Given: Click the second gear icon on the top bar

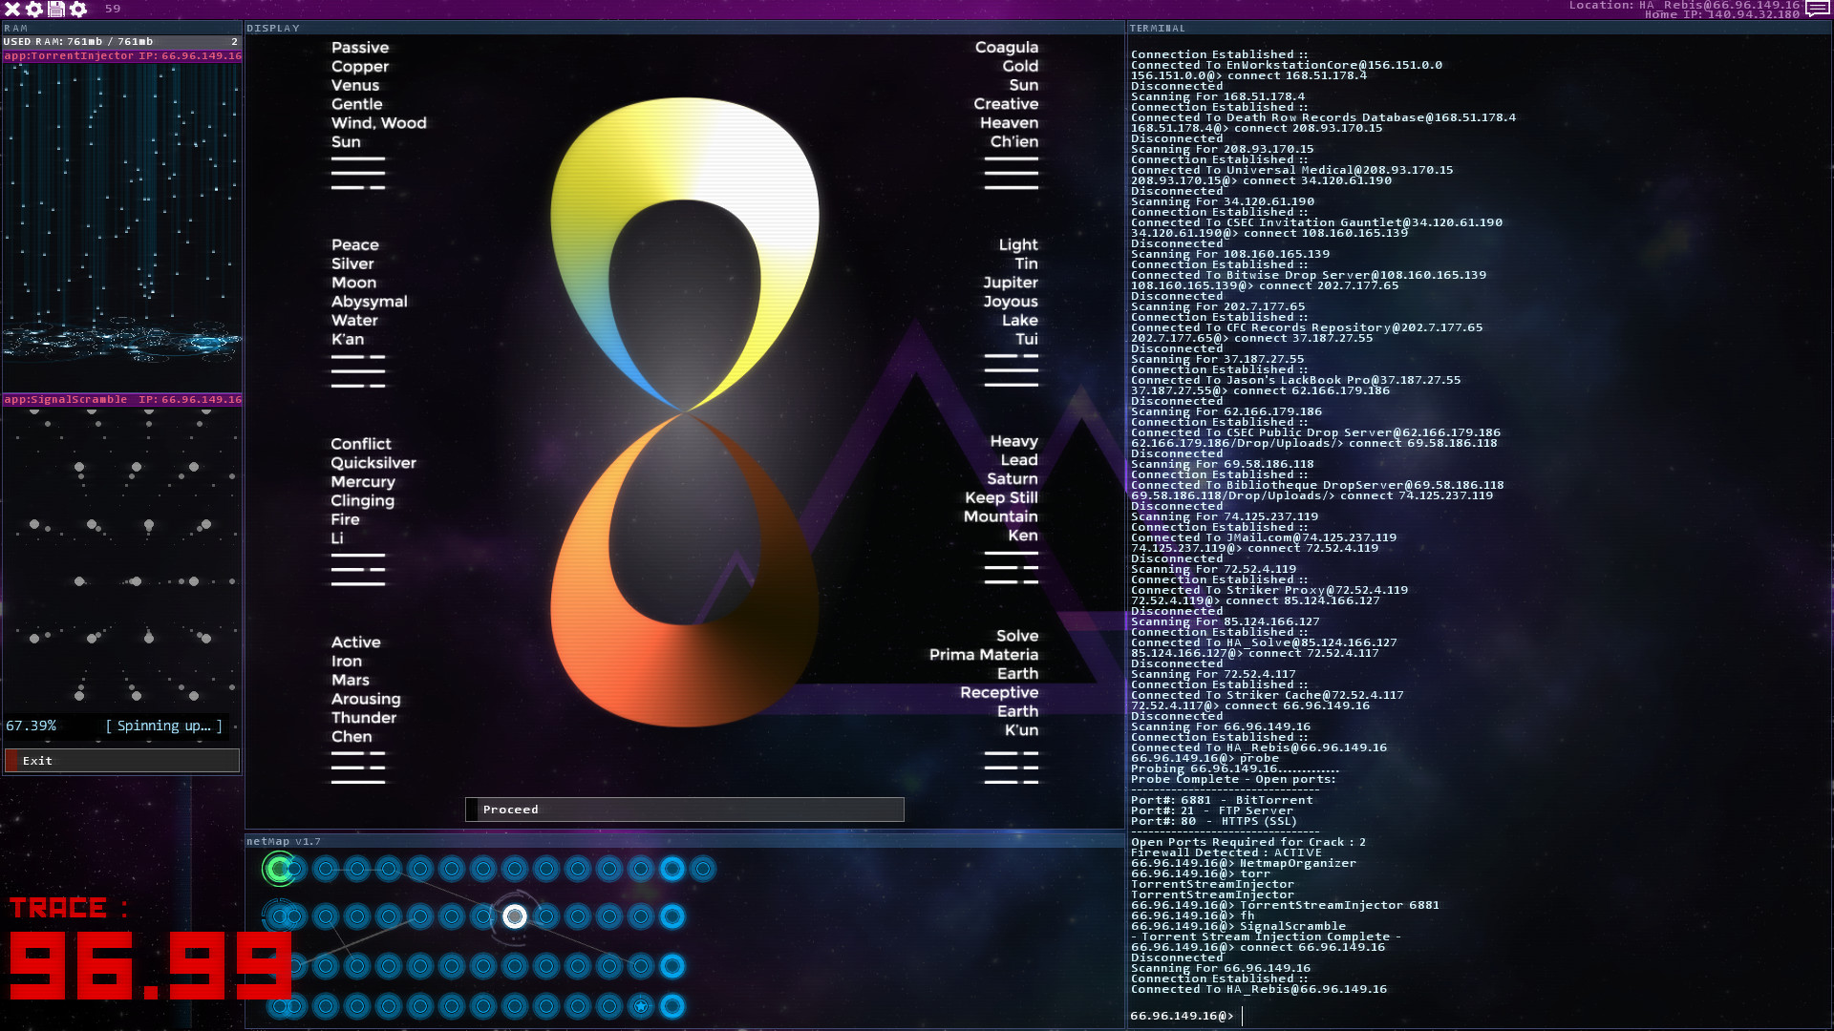Looking at the screenshot, I should point(79,11).
